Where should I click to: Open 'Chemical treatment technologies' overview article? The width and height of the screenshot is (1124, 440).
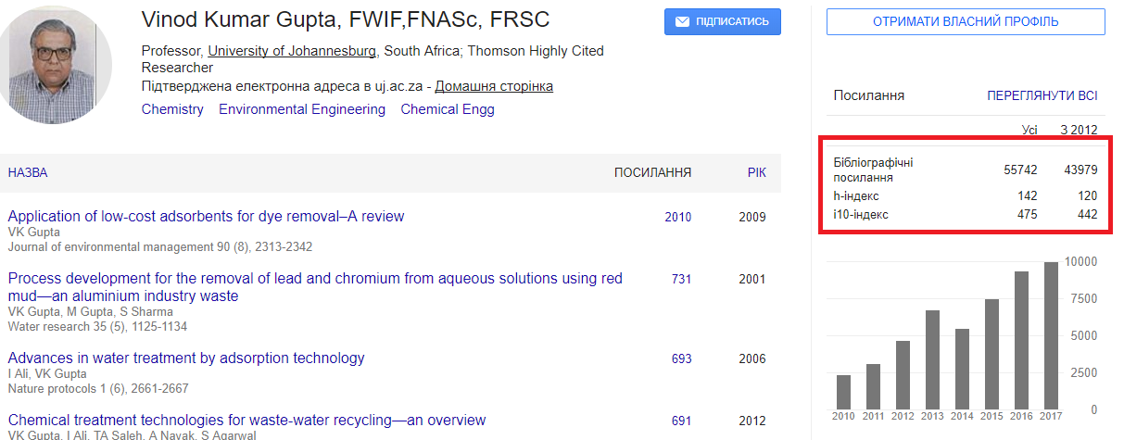tap(246, 421)
